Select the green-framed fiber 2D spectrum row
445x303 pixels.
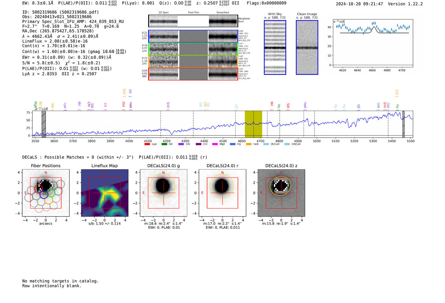(193, 49)
